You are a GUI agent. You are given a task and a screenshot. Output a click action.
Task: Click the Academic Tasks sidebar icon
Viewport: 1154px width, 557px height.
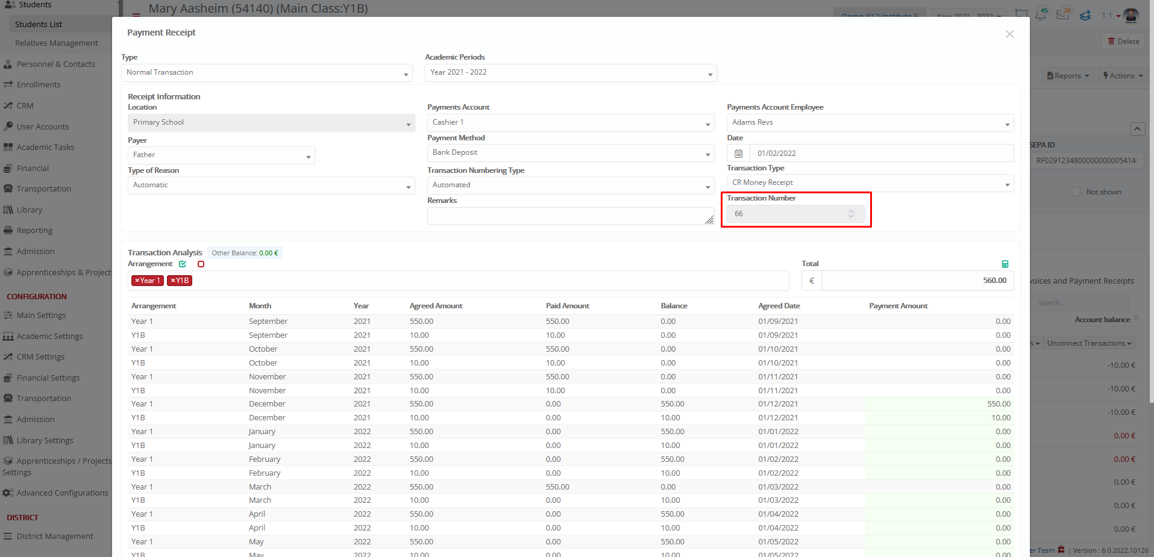tap(8, 147)
